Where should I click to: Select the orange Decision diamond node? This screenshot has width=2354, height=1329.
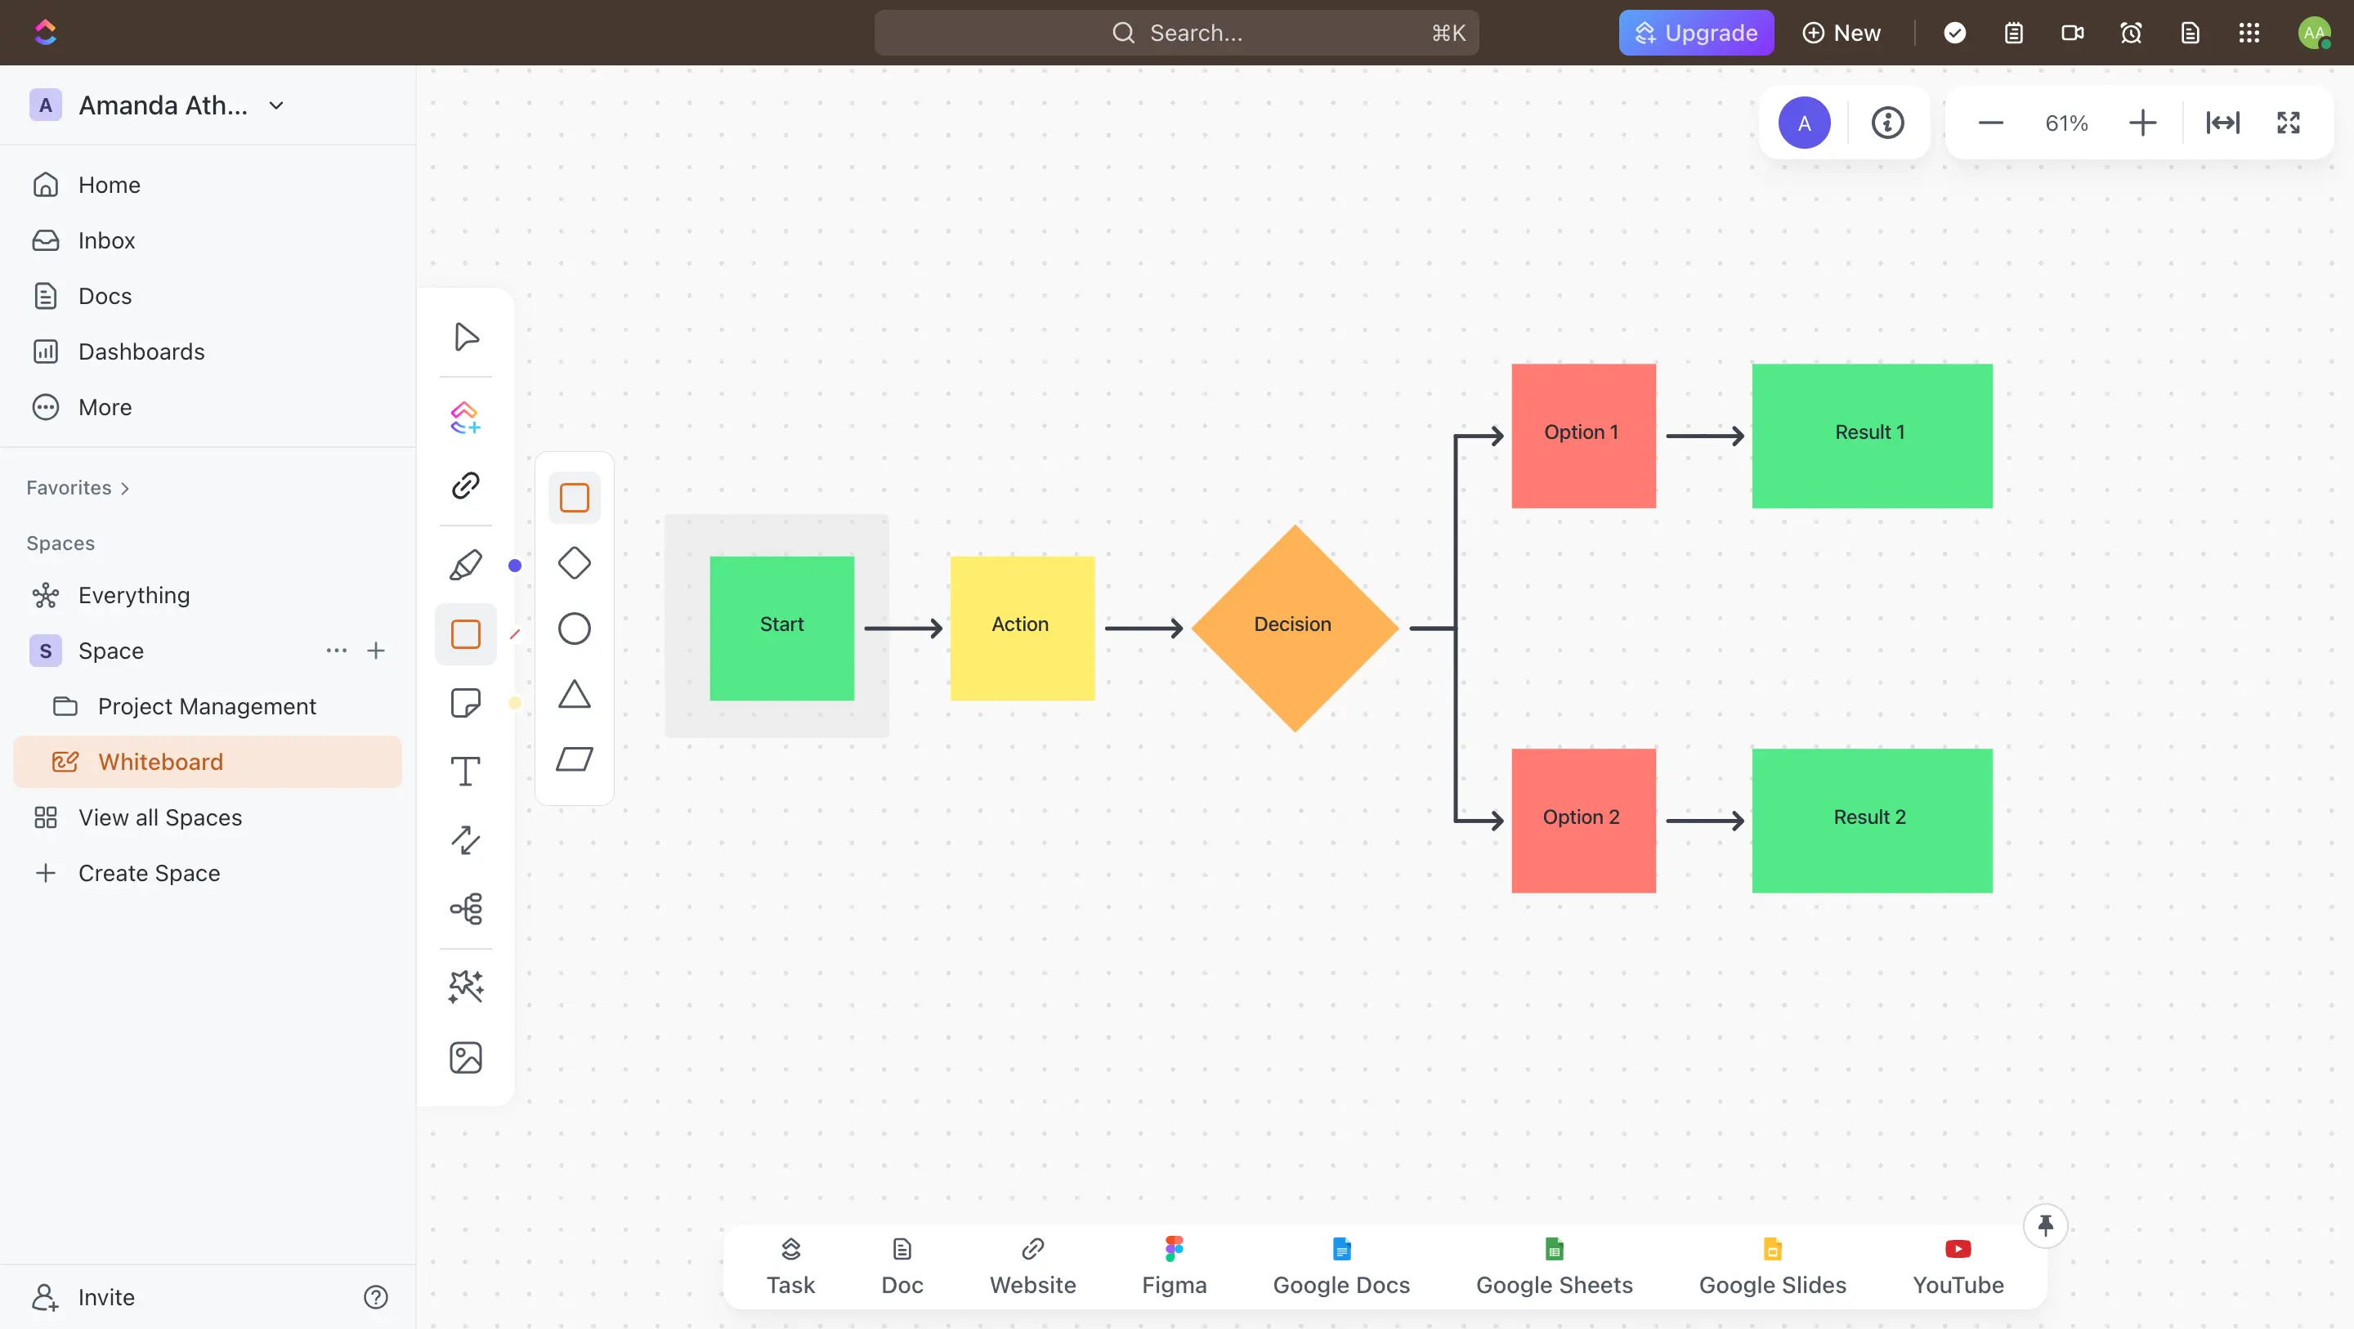click(1293, 626)
